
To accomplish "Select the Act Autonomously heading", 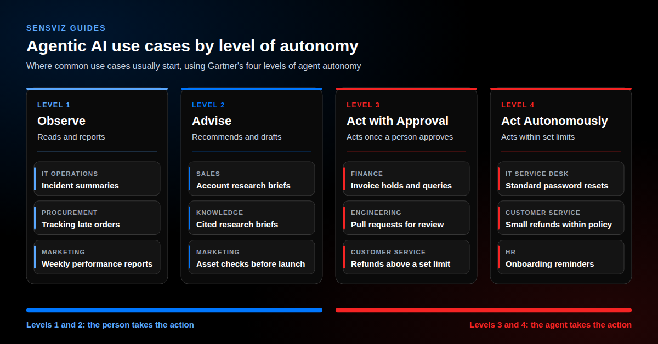I will 554,121.
